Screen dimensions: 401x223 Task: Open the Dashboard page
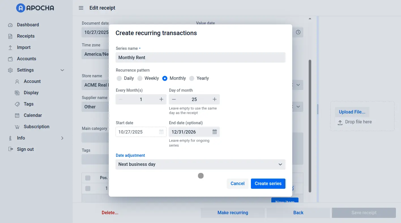(28, 25)
